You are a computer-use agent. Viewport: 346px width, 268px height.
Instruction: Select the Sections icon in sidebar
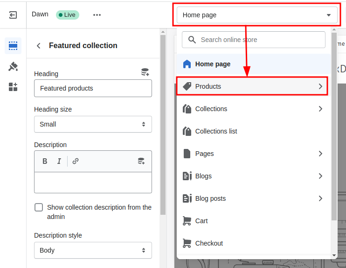(x=13, y=46)
